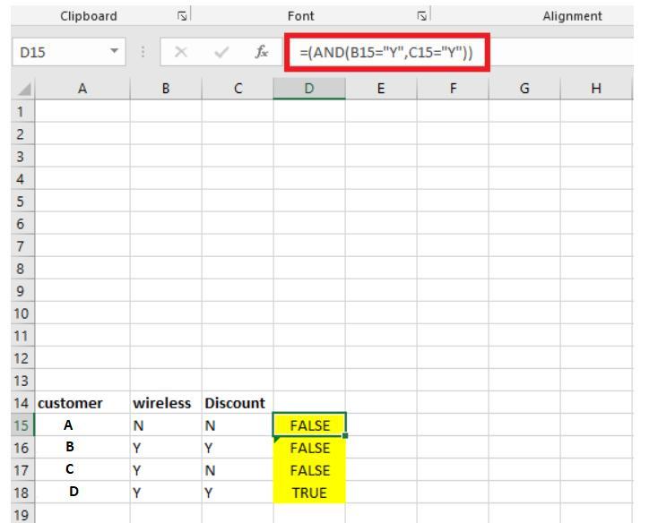Click the Discount Y value in row 16
This screenshot has height=523, width=649.
click(238, 447)
